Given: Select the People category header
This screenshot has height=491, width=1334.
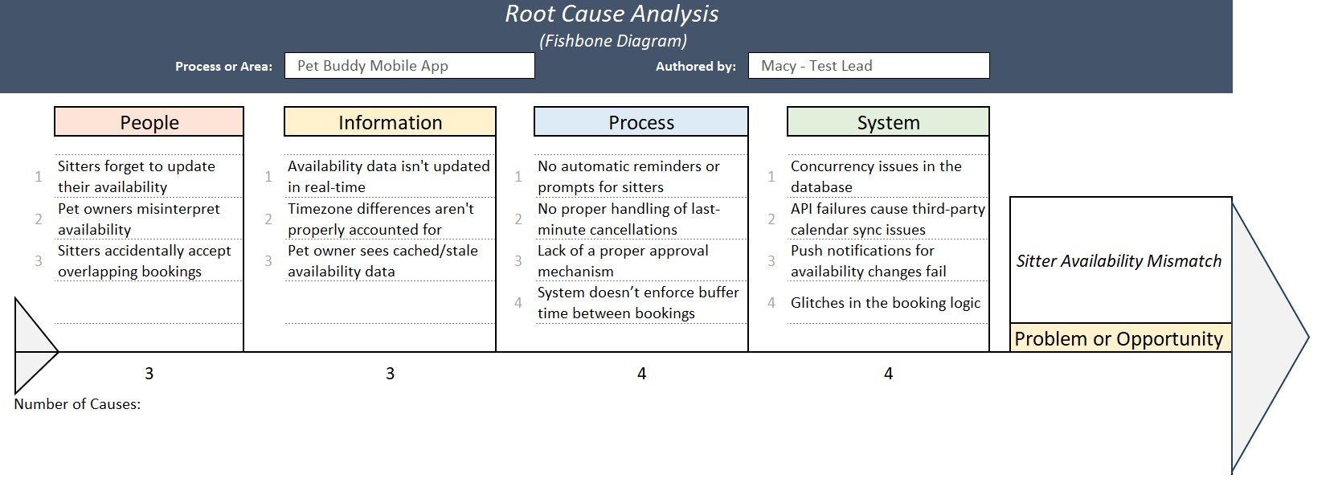Looking at the screenshot, I should pos(149,122).
